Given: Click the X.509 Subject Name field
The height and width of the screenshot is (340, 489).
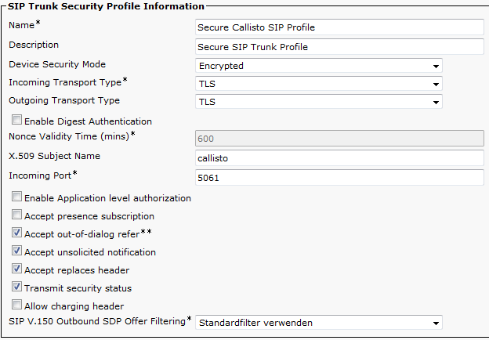Looking at the screenshot, I should 339,158.
